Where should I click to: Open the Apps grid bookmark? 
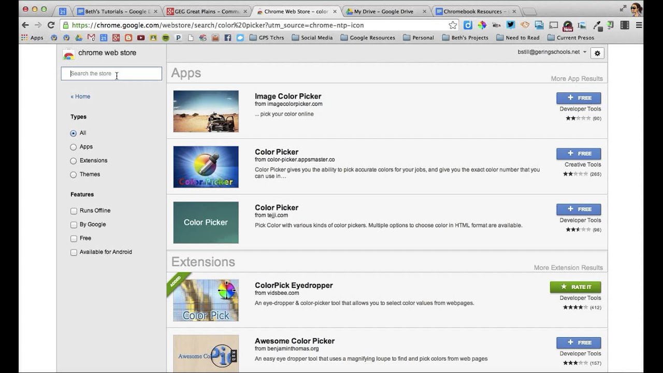point(32,37)
